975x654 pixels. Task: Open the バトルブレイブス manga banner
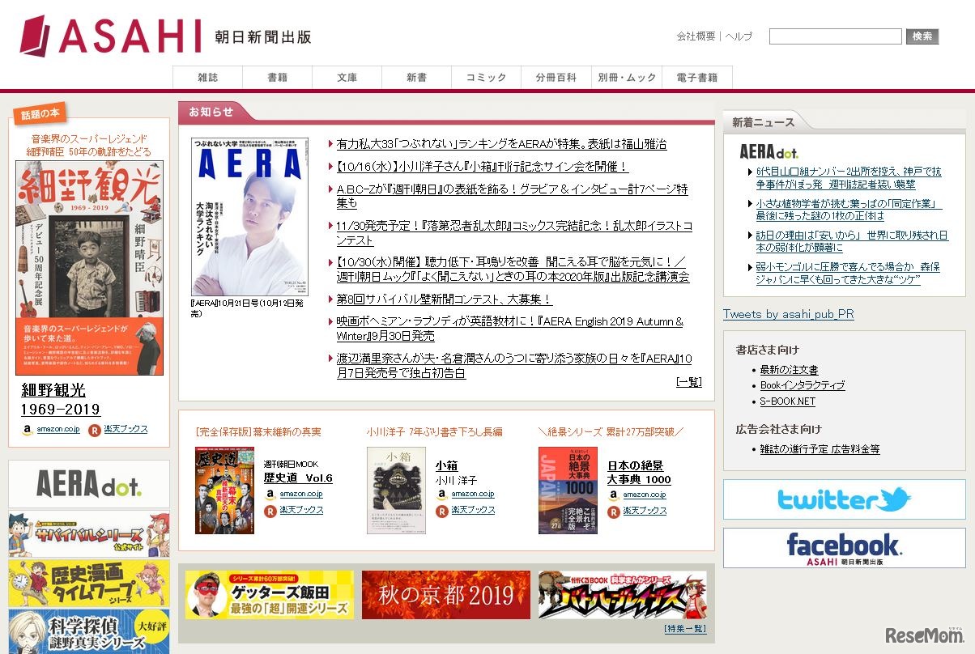(x=622, y=595)
